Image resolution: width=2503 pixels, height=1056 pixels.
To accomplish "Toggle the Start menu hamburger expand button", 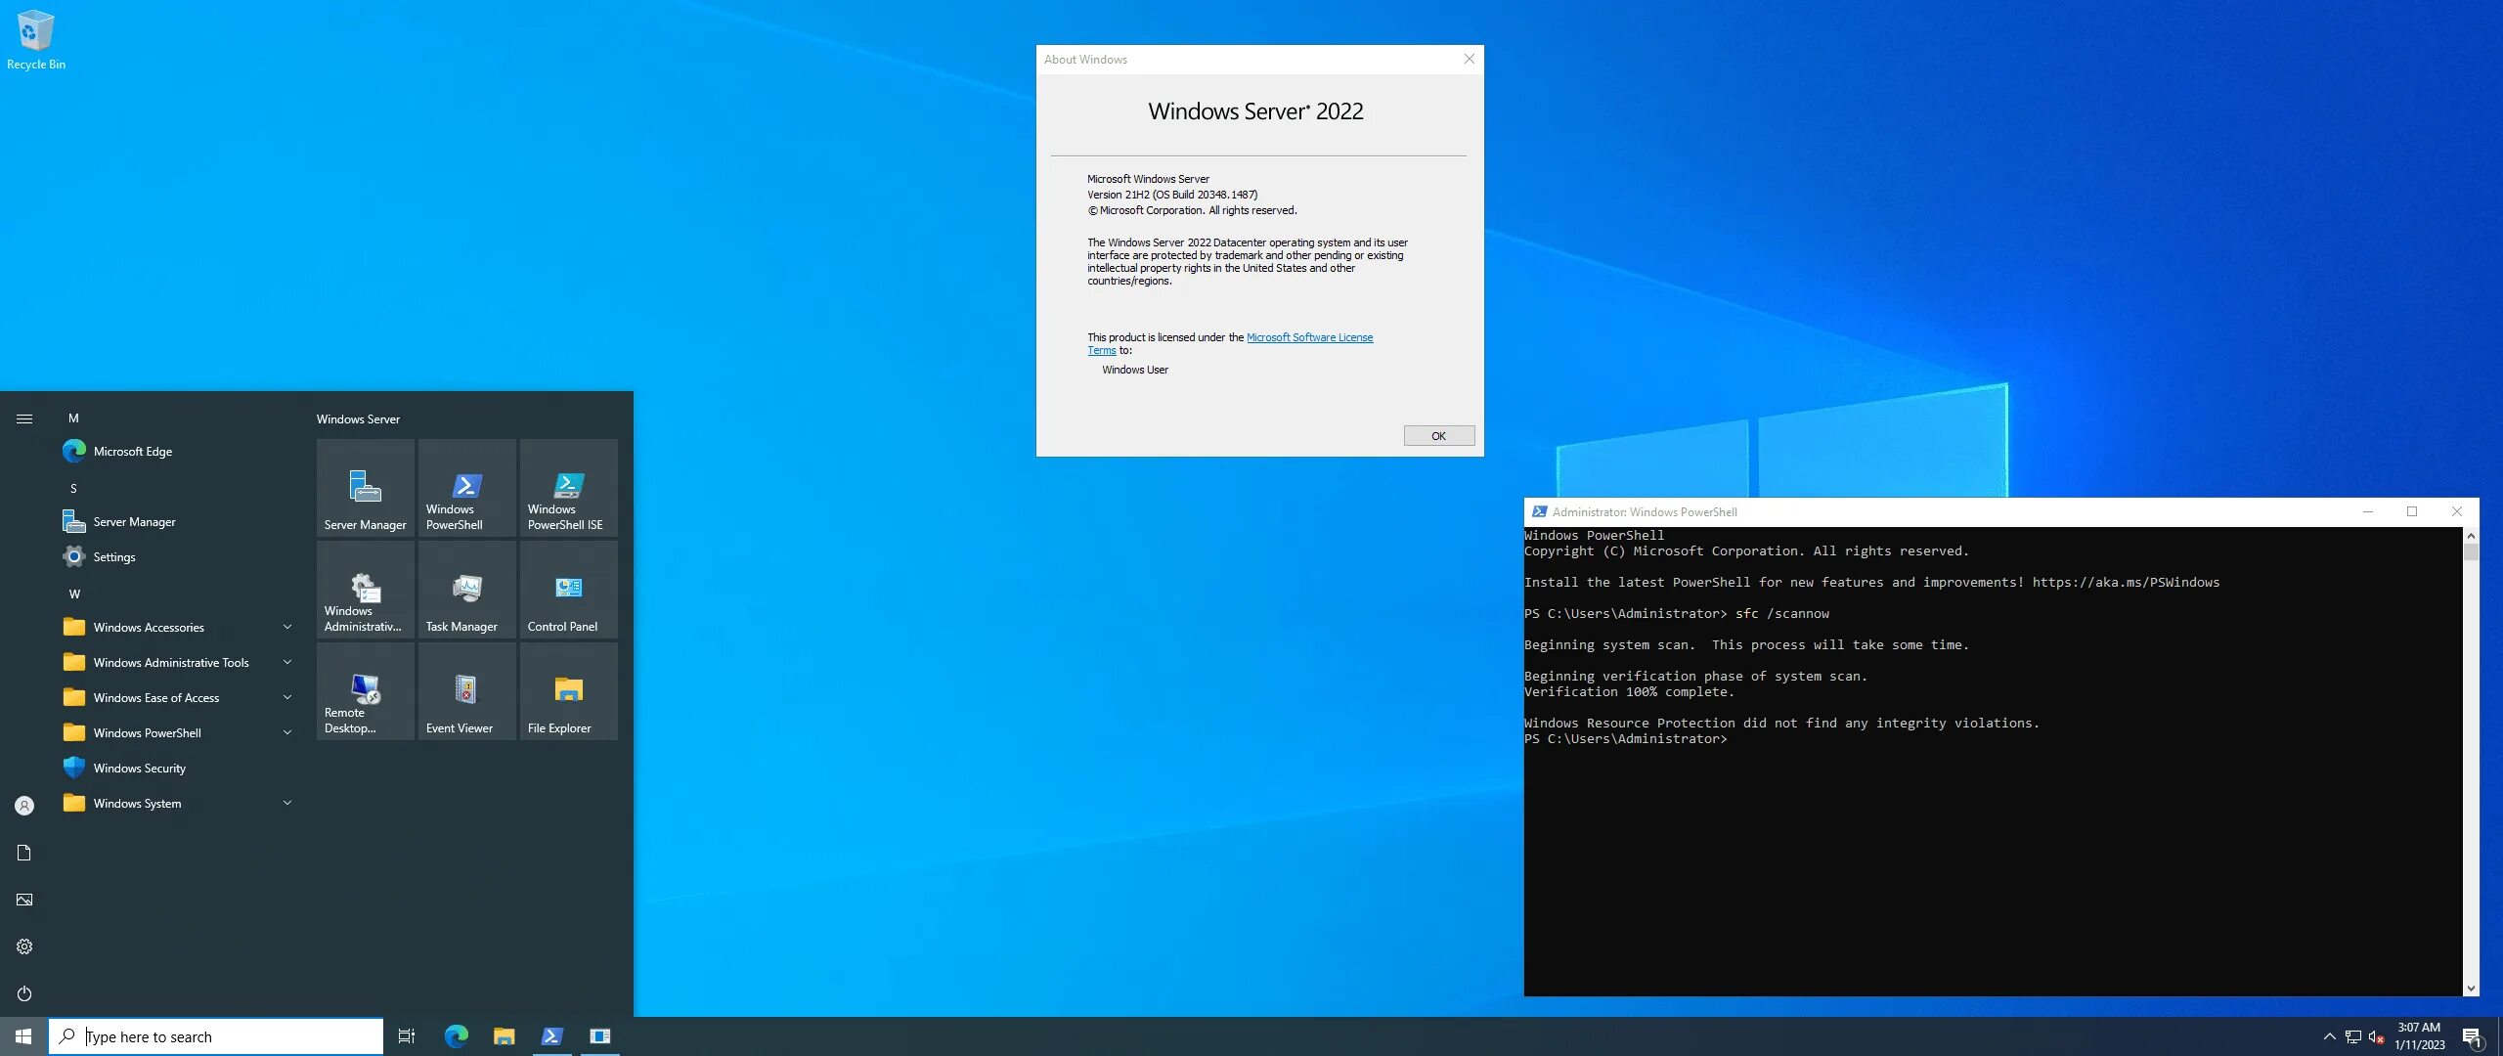I will click(x=24, y=418).
